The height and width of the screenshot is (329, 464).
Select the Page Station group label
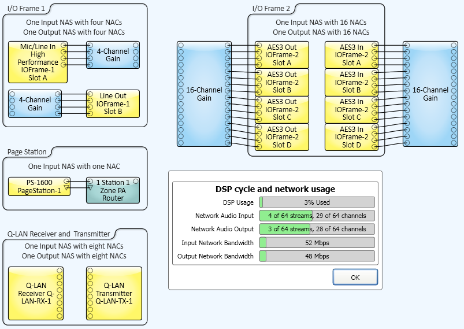(27, 152)
